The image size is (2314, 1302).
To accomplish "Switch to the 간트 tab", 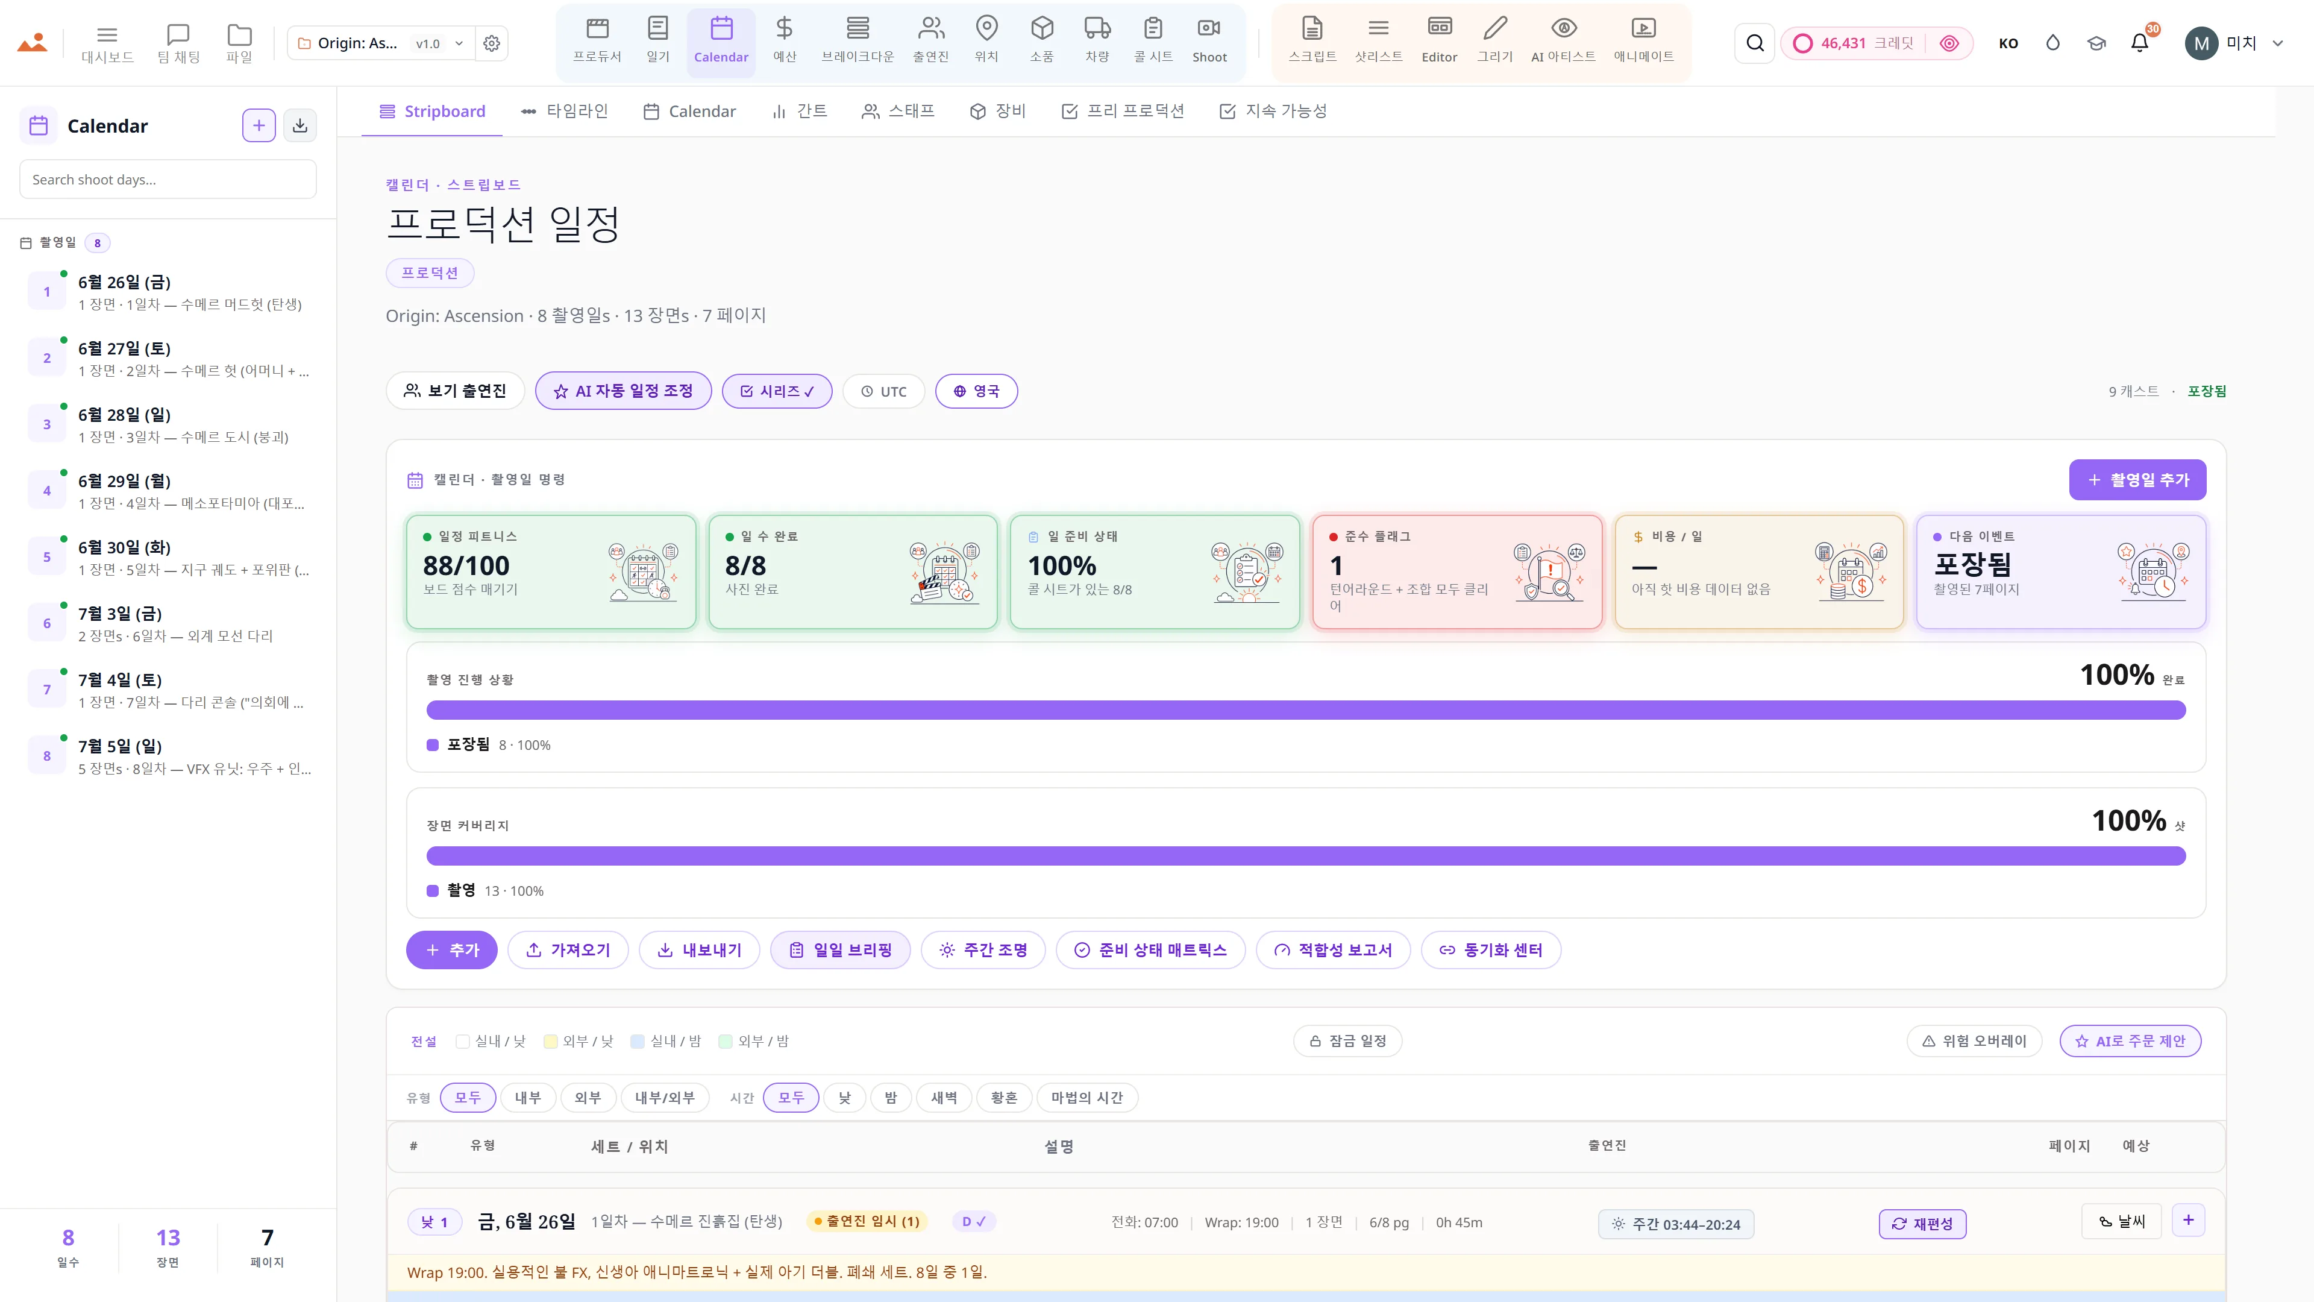I will click(x=798, y=112).
